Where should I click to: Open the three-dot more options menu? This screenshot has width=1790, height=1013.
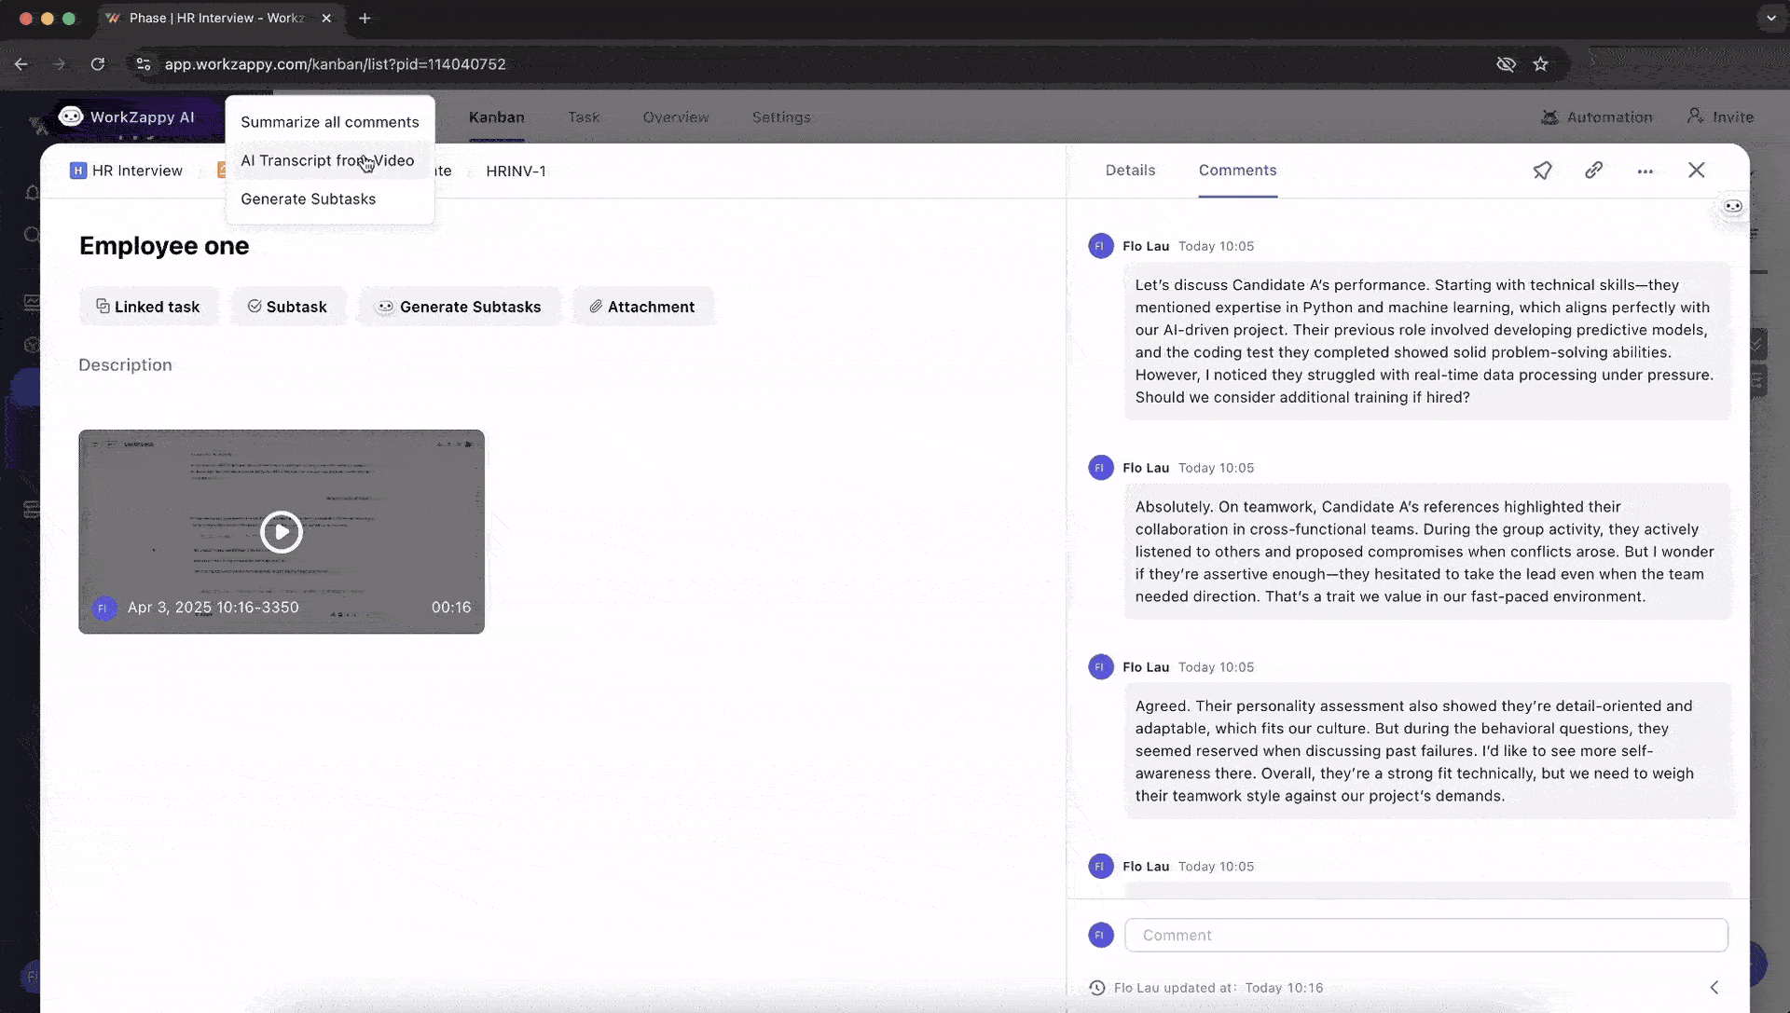[1645, 171]
